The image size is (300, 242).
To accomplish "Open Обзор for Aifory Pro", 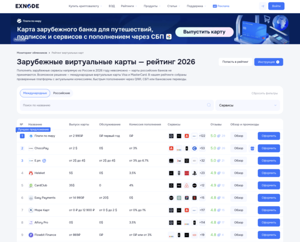I will tap(239, 222).
